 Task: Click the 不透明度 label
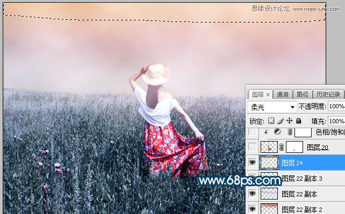pyautogui.click(x=312, y=106)
